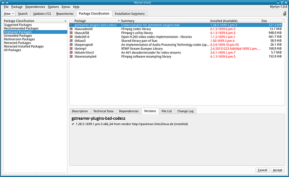Toggle status icon of libavutil58
Screen dimensions: 289x177
71,33
